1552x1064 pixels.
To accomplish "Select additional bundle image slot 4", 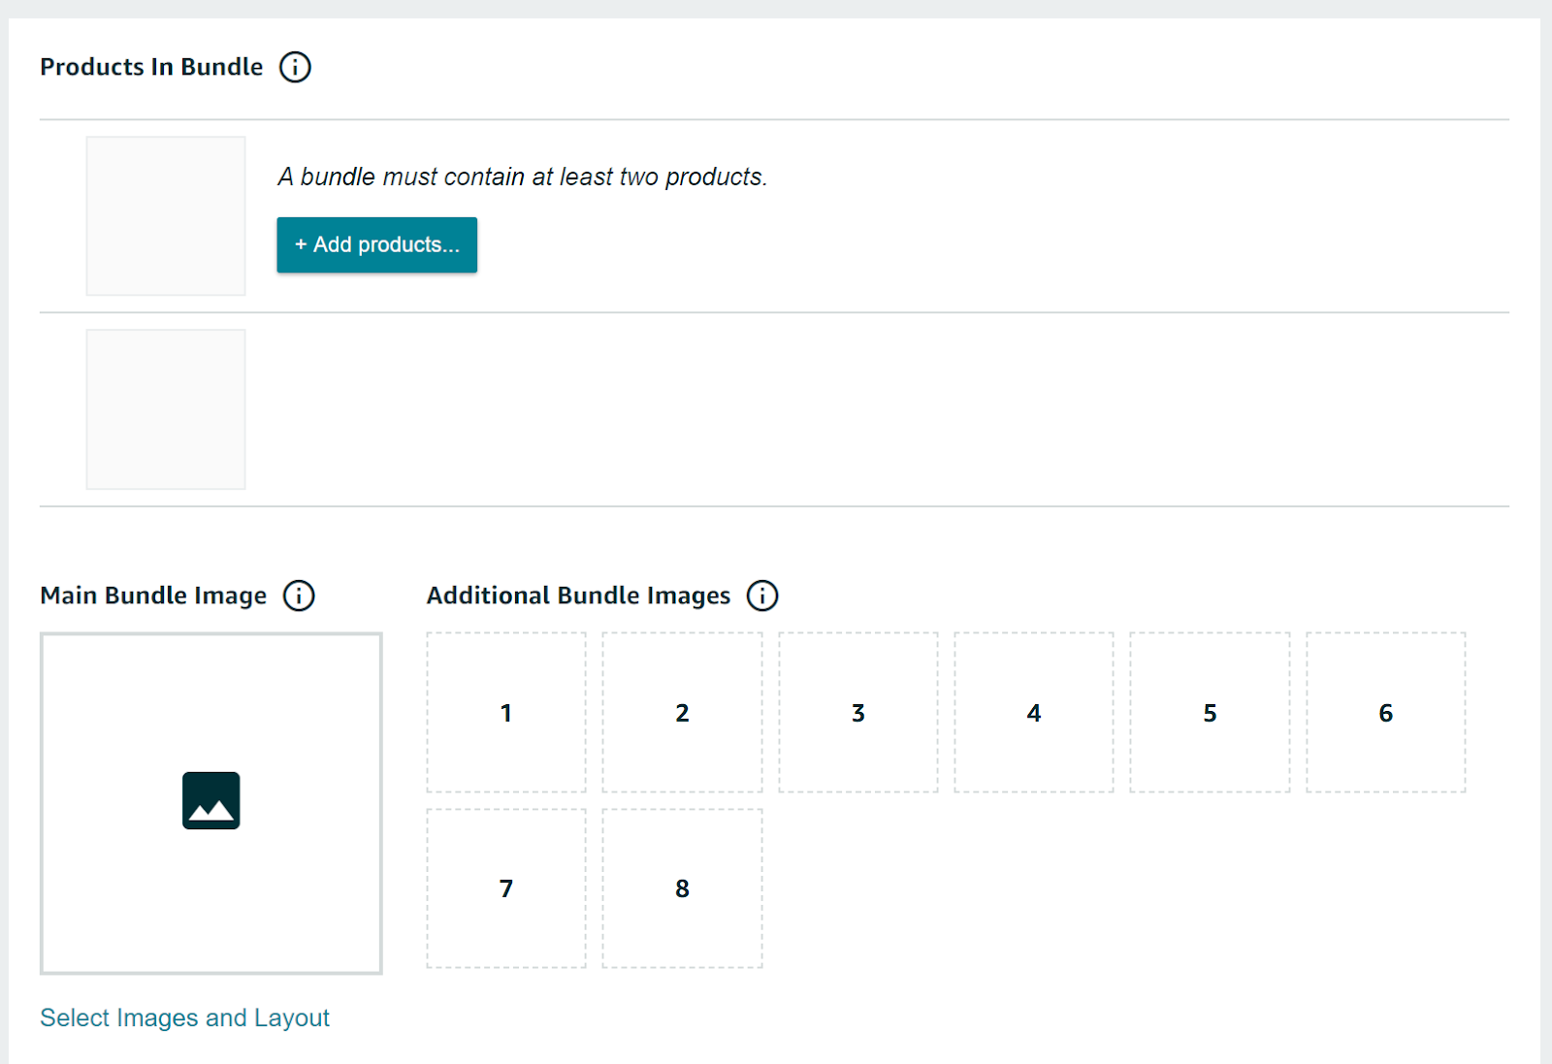I will [1034, 713].
